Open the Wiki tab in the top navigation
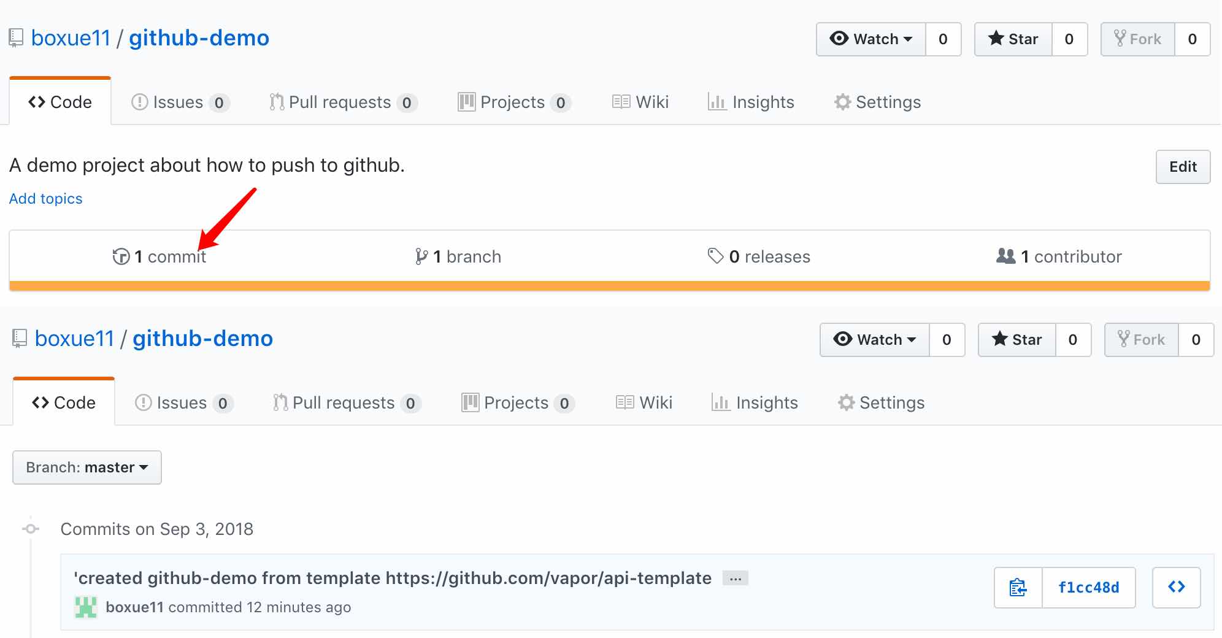The width and height of the screenshot is (1222, 638). click(640, 102)
